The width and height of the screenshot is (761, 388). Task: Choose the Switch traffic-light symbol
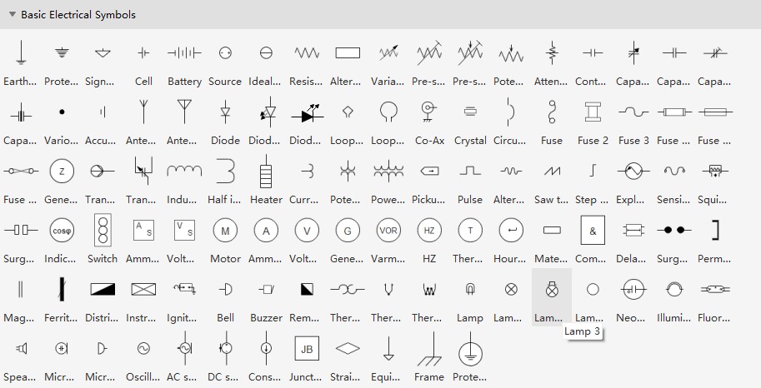click(103, 231)
